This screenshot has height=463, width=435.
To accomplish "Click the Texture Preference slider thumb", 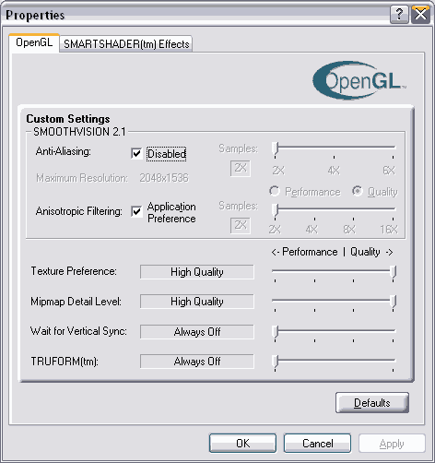I will coord(393,273).
